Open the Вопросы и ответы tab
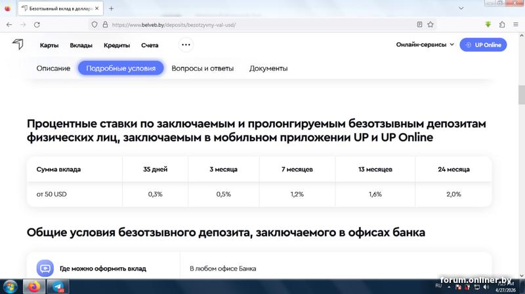 coord(203,68)
